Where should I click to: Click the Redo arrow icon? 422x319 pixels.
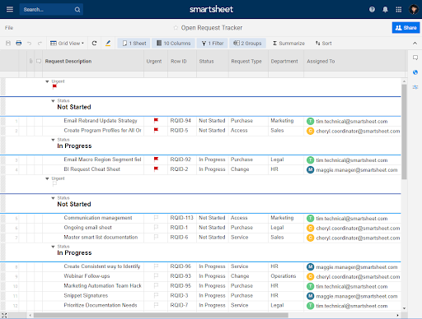[40, 44]
